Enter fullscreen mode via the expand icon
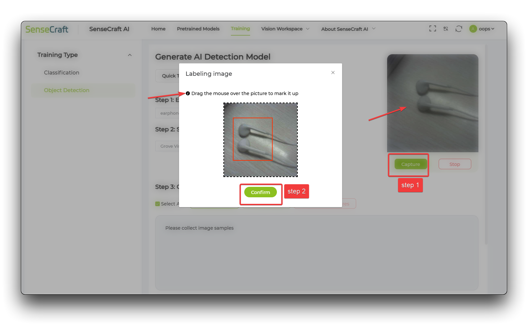The image size is (528, 326). coord(432,29)
